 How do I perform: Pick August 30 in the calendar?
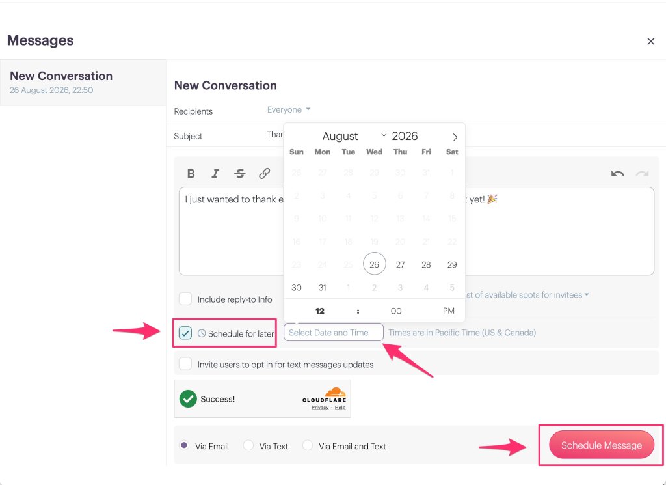[x=297, y=287]
